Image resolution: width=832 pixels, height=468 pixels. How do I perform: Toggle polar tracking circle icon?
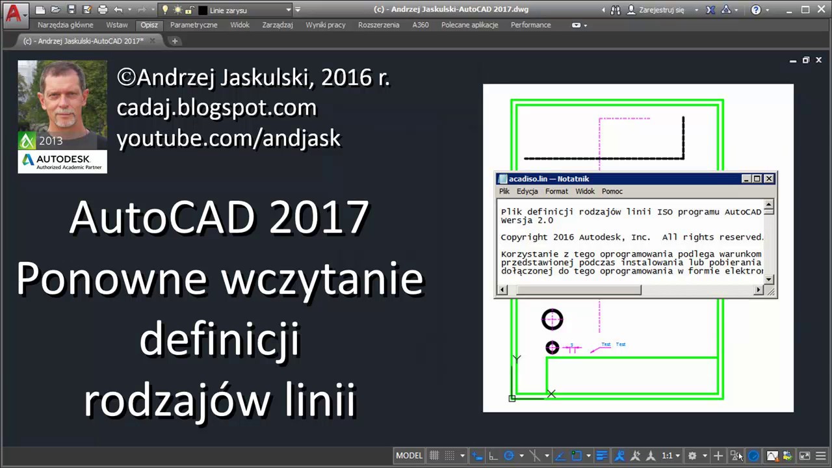coord(509,456)
